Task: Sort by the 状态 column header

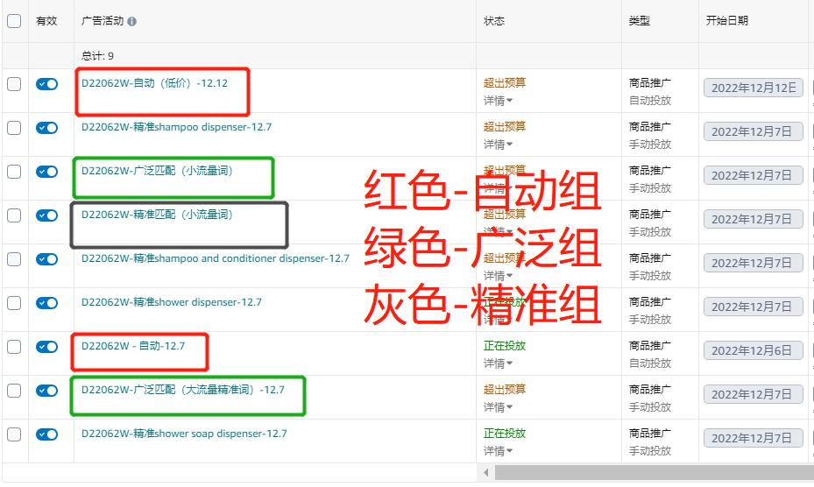Action: click(x=494, y=21)
